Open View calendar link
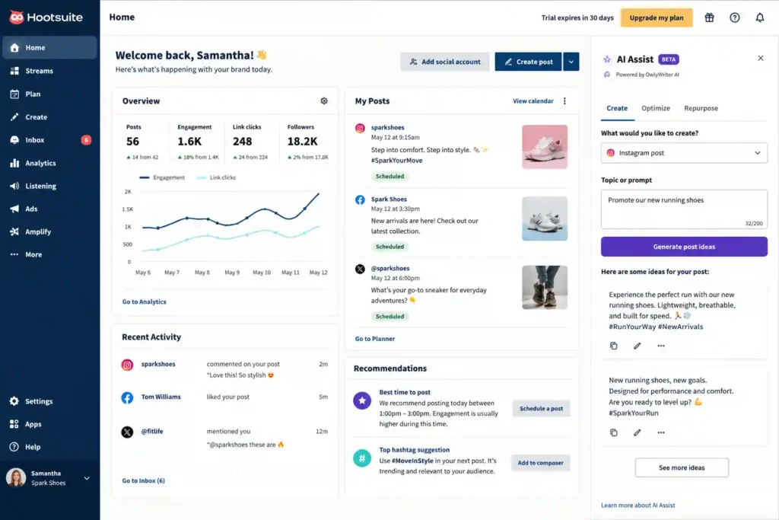The image size is (779, 520). click(x=533, y=101)
